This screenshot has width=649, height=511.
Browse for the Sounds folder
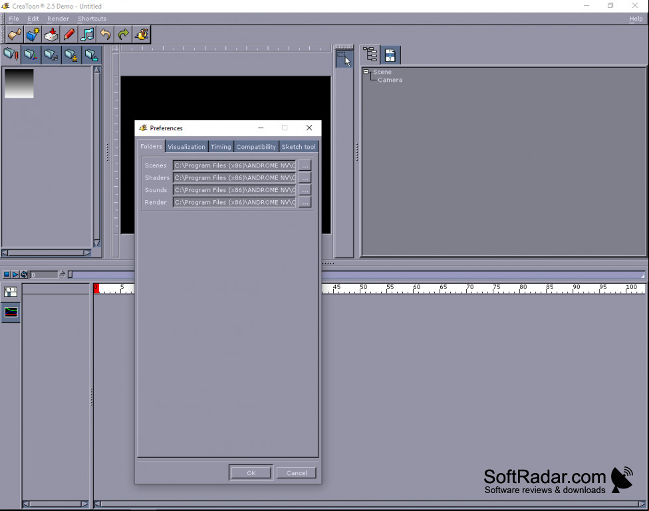[x=305, y=190]
